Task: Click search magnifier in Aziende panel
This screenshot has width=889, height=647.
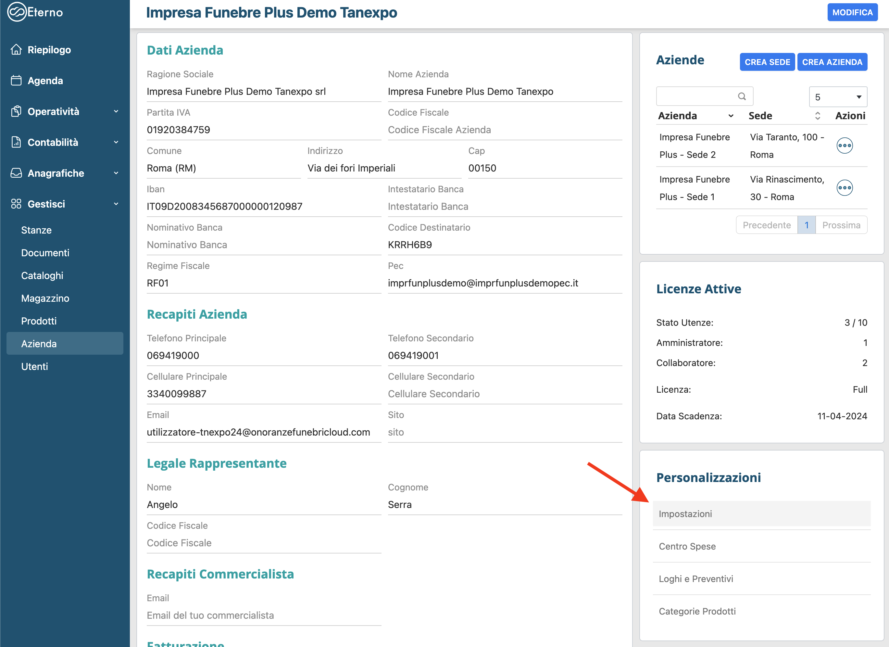Action: tap(742, 96)
